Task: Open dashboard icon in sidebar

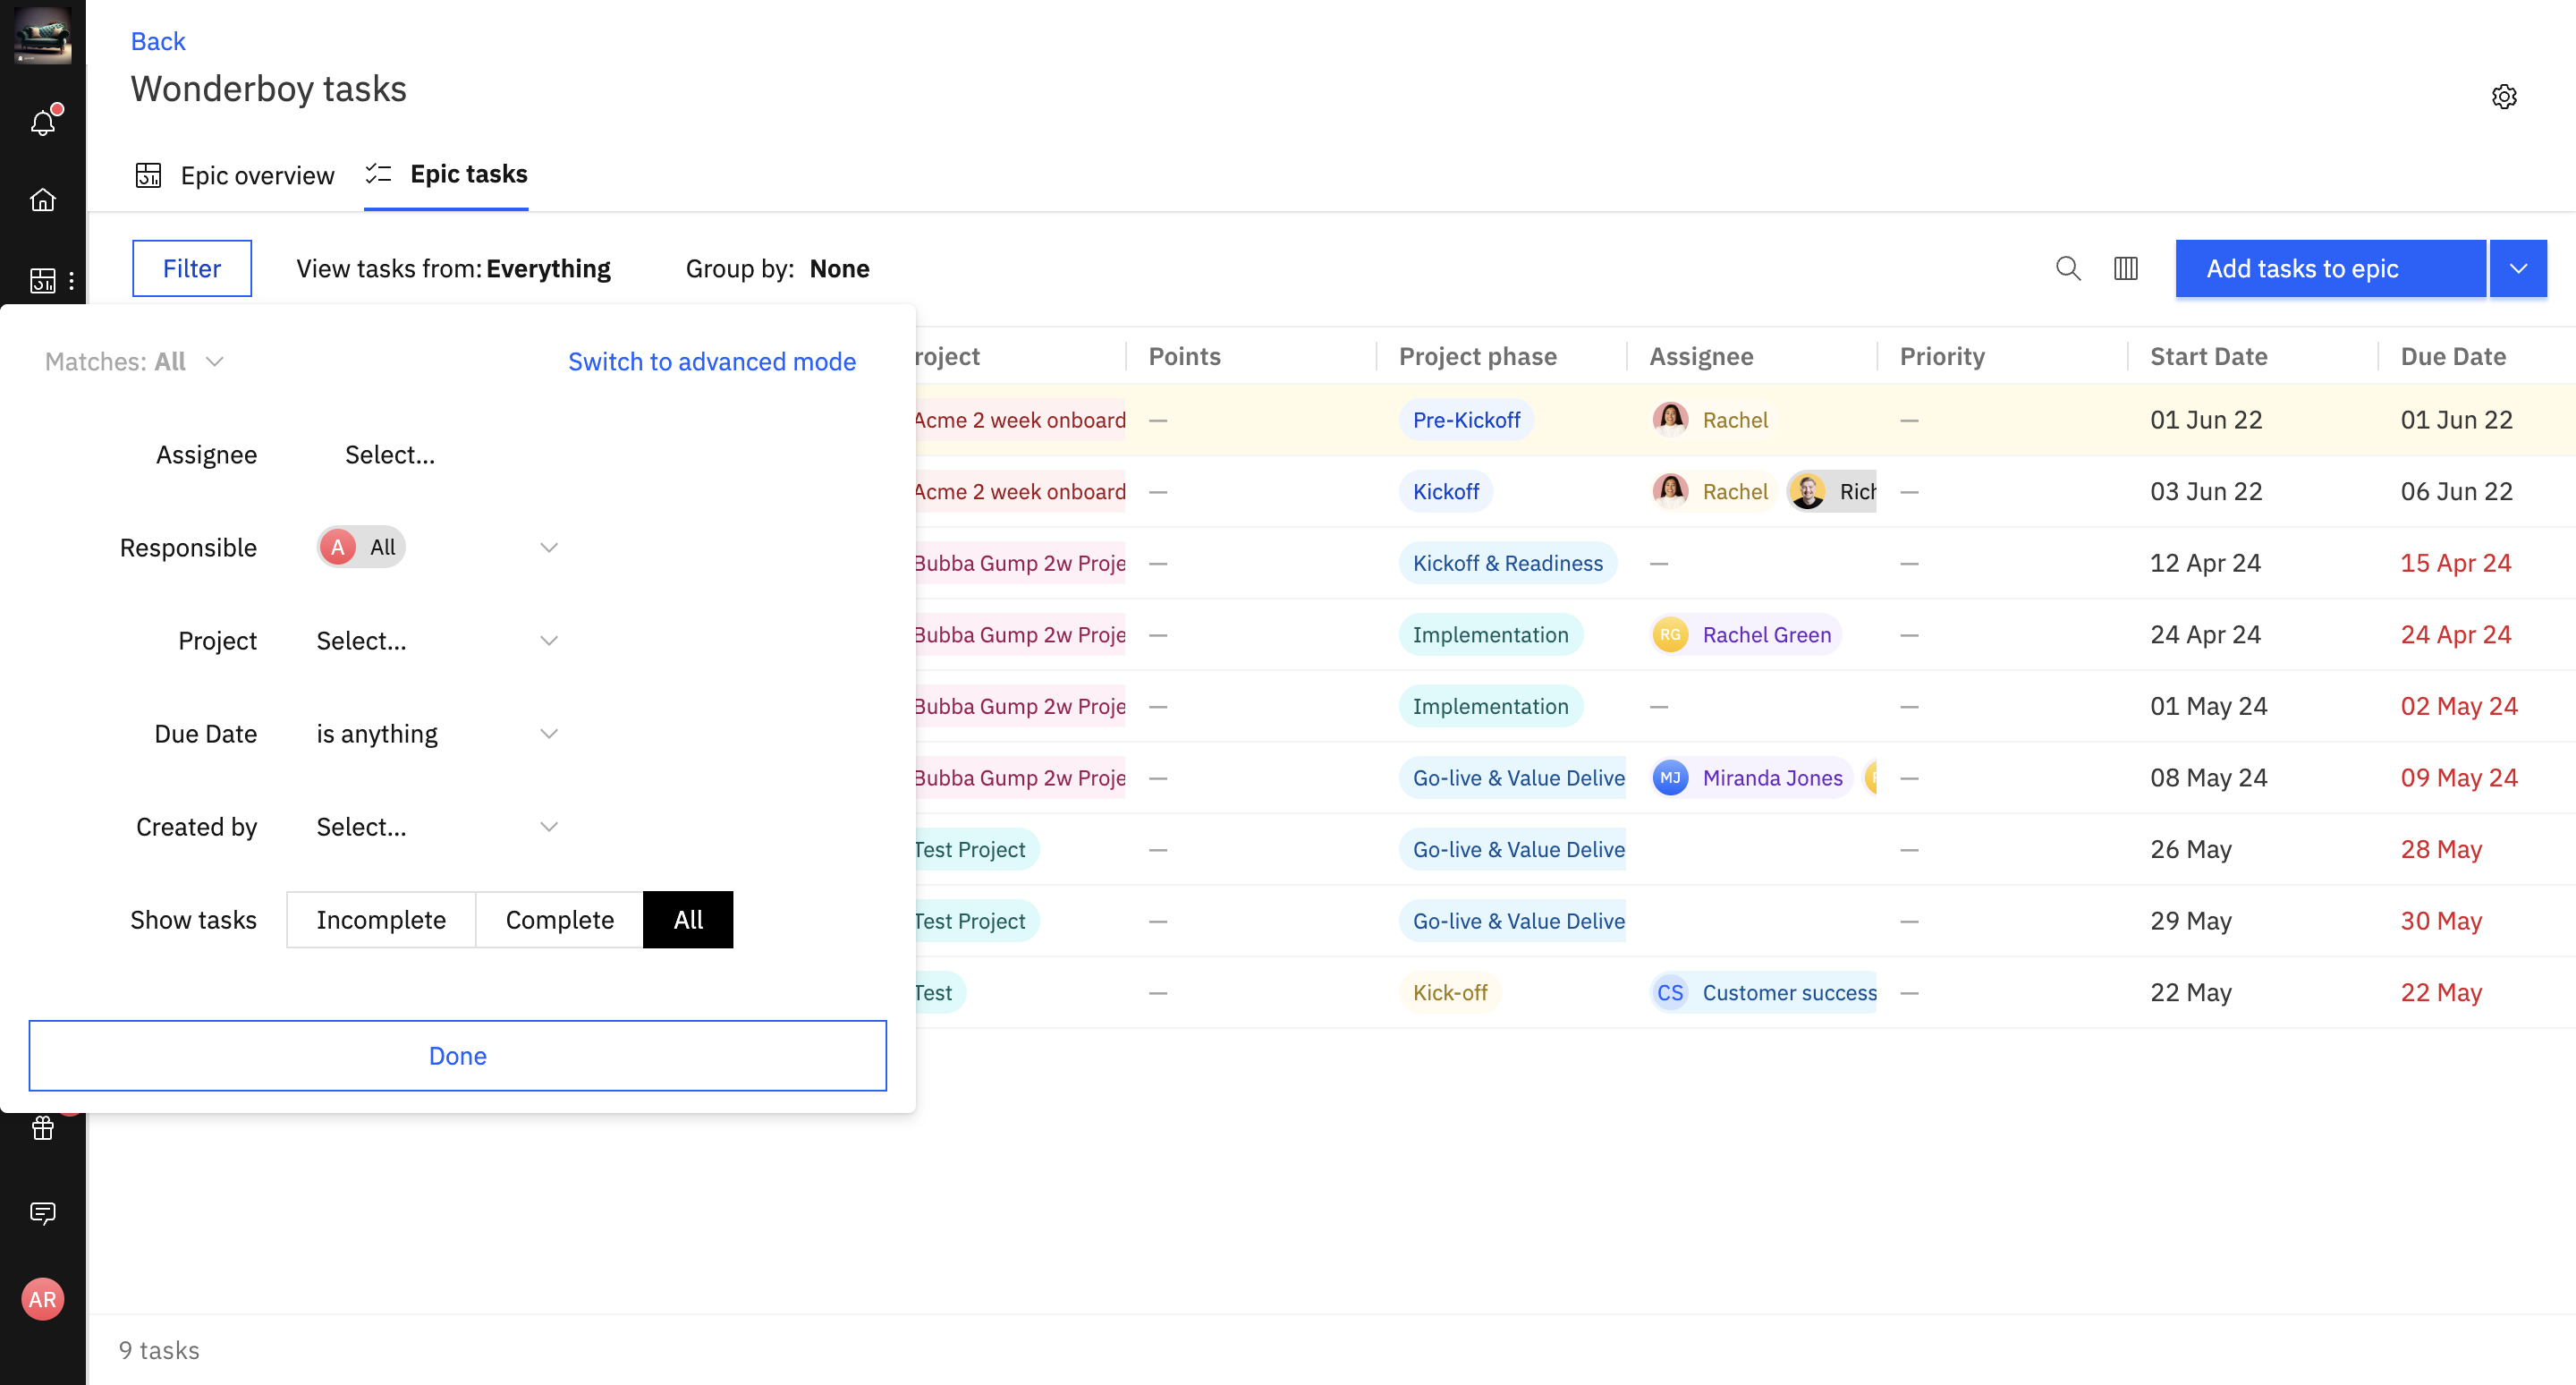Action: [43, 281]
